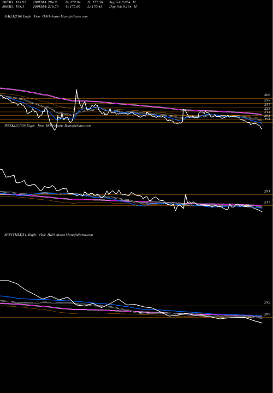Viewport: 273px width, 393px height.
Task: Click the WEEKLY(180) Eagle View chart title
Action: [48, 126]
